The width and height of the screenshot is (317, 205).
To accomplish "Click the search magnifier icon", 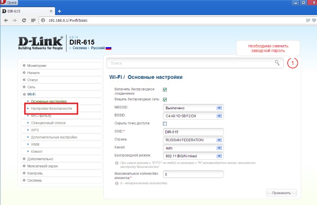I will [277, 63].
